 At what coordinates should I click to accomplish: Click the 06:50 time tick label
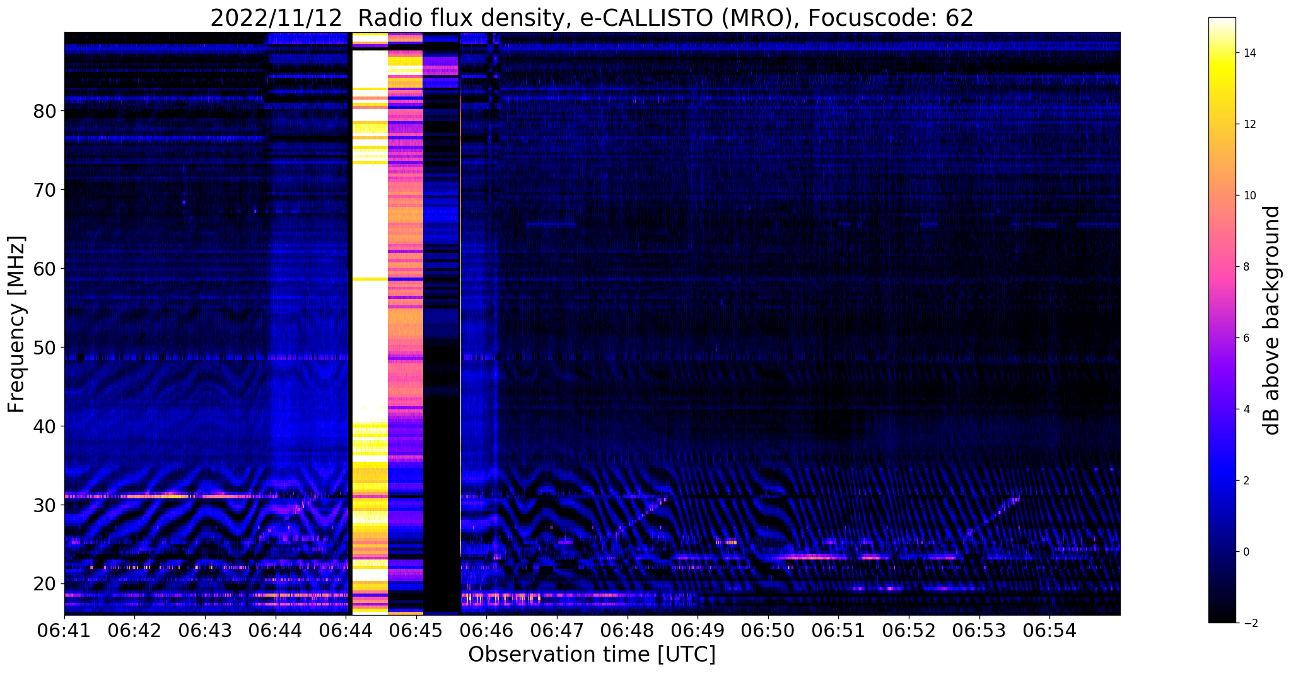click(768, 629)
